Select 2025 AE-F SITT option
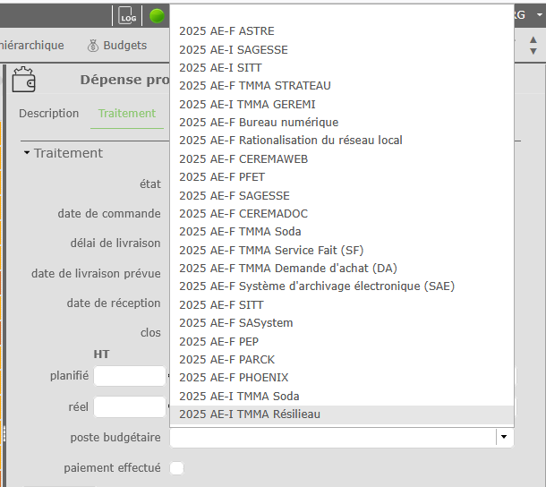This screenshot has width=546, height=487. [342, 304]
